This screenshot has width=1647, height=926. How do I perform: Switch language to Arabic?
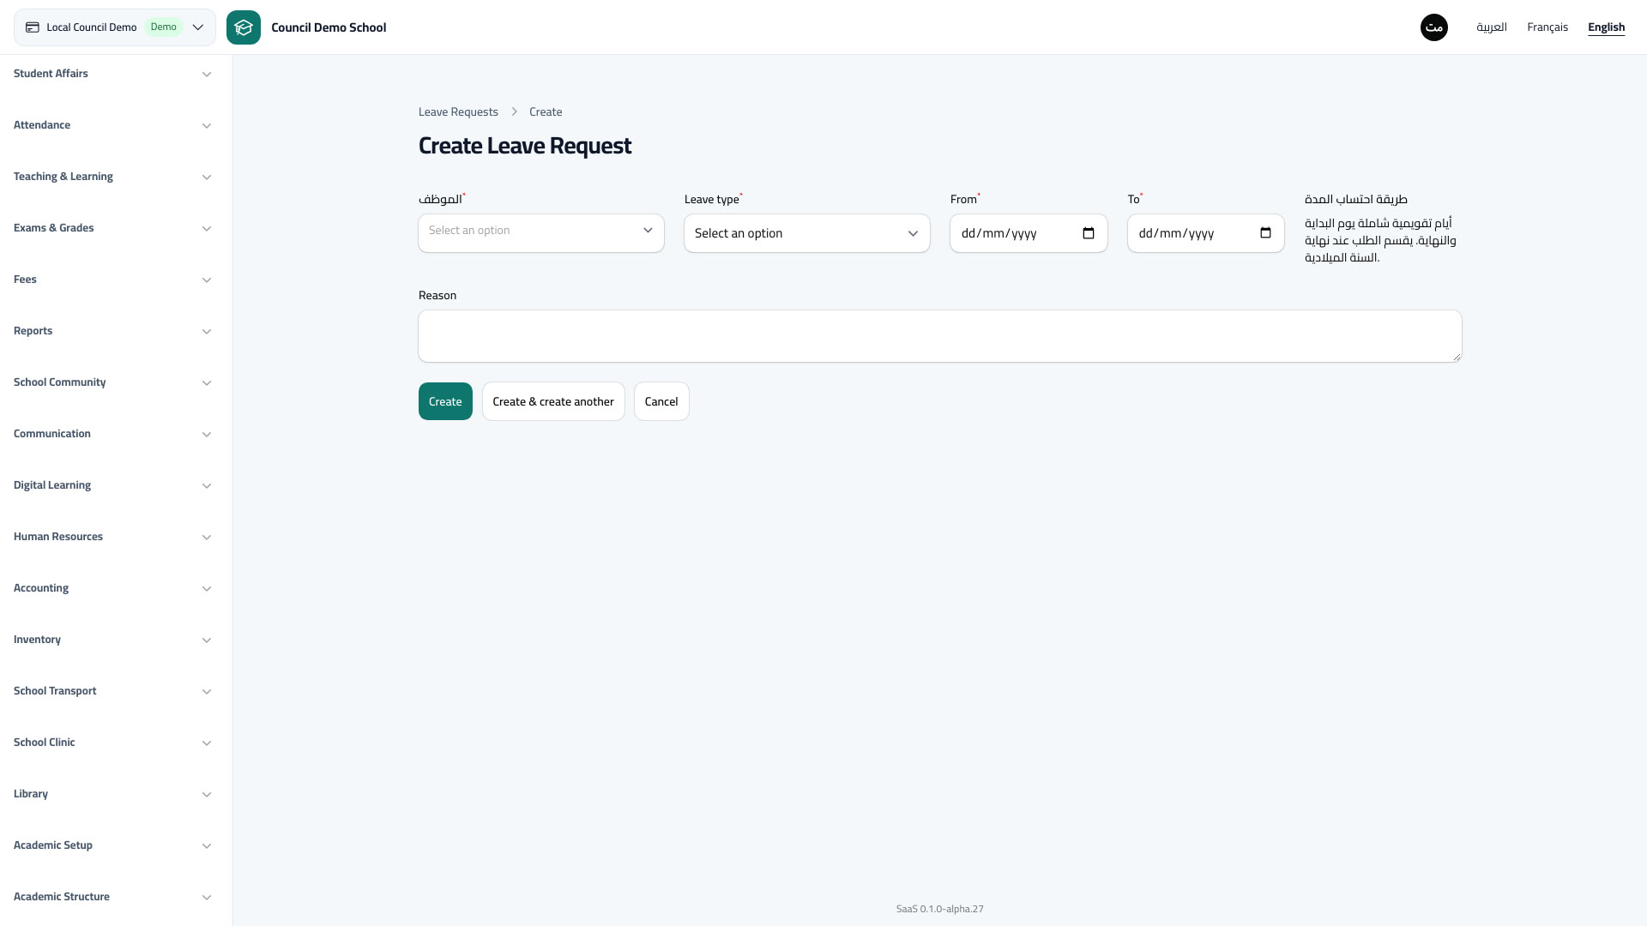click(1492, 27)
